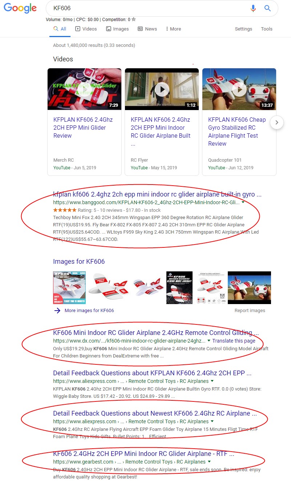Open aliexpress KFPLAN KF606 feedback result
This screenshot has width=291, height=481.
[152, 373]
